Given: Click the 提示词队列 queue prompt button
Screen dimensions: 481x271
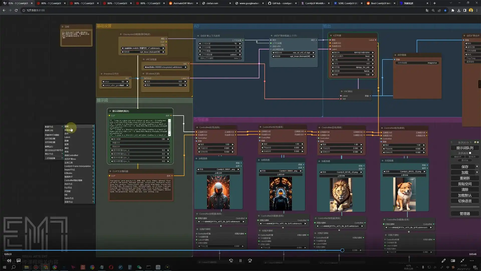Looking at the screenshot, I should click(465, 148).
